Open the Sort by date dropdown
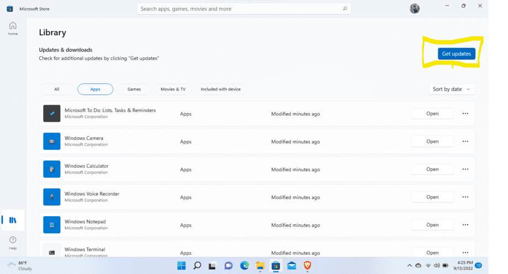Screen dimensions: 508x274 (x=452, y=89)
